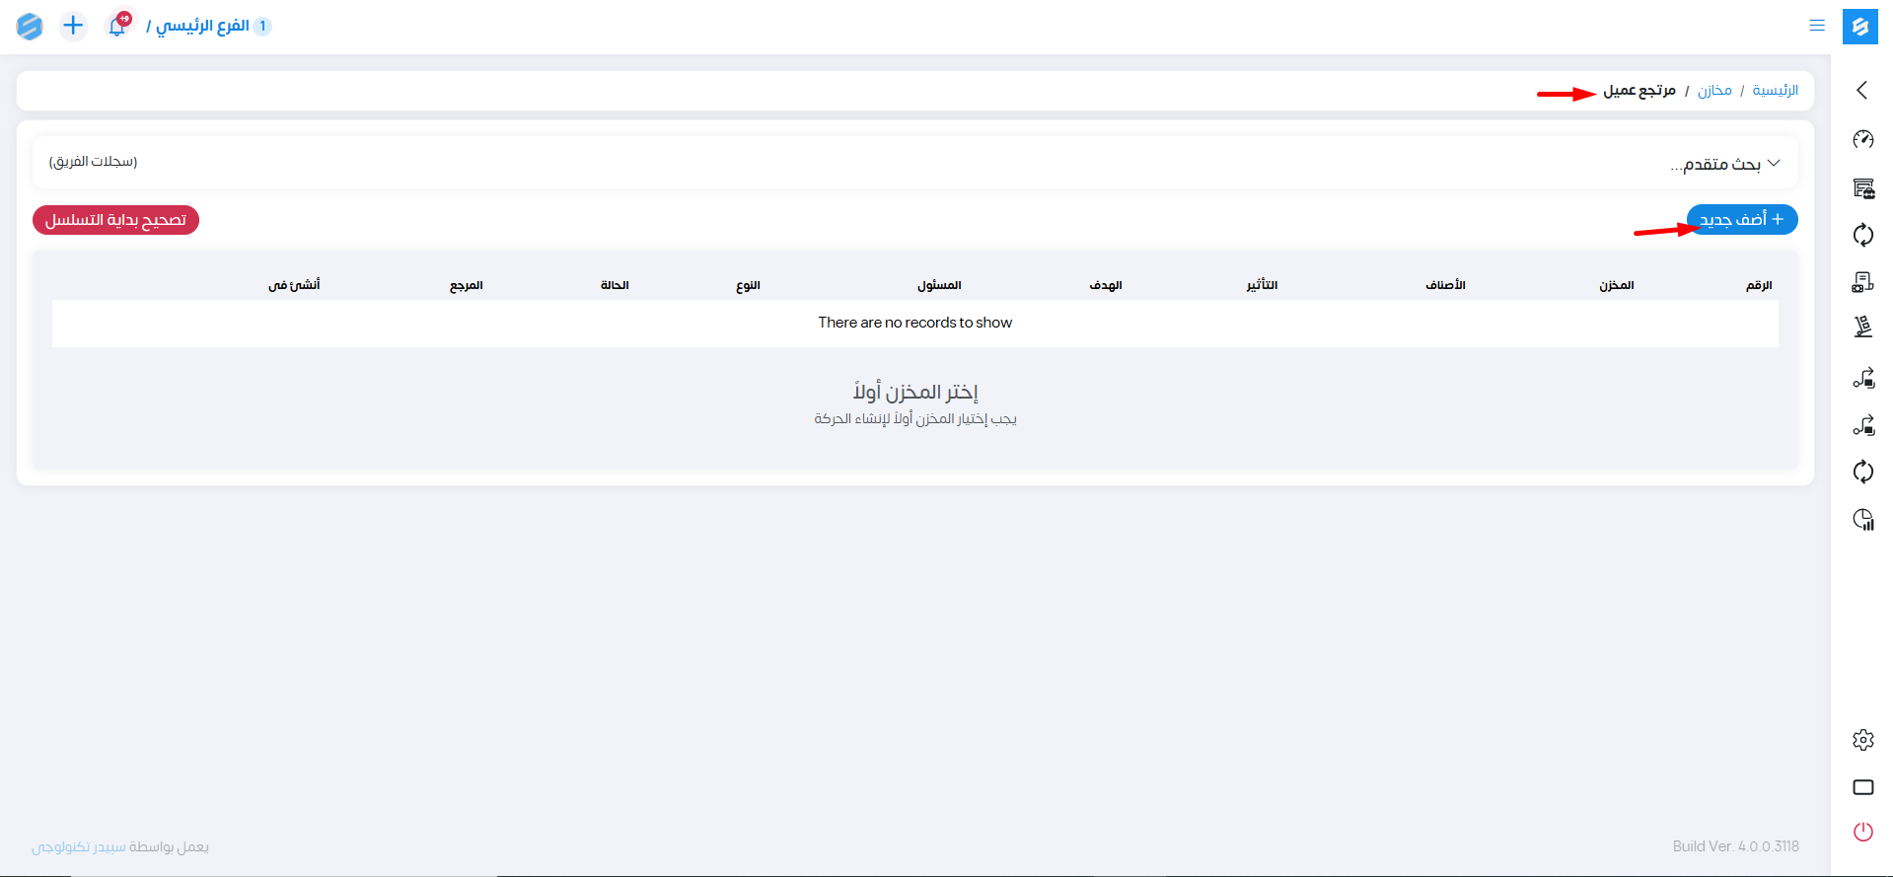
Task: Click the blue app logo at top right
Action: tap(1859, 27)
